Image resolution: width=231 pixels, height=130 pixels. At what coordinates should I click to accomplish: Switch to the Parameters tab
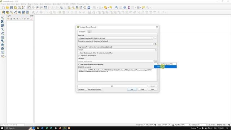click(x=82, y=32)
